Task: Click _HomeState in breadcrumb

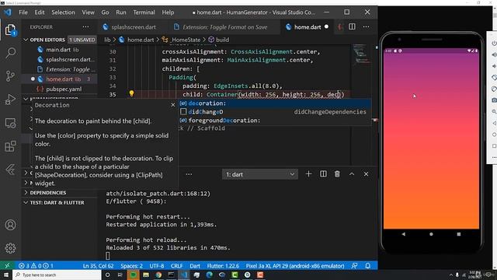Action: [x=185, y=40]
